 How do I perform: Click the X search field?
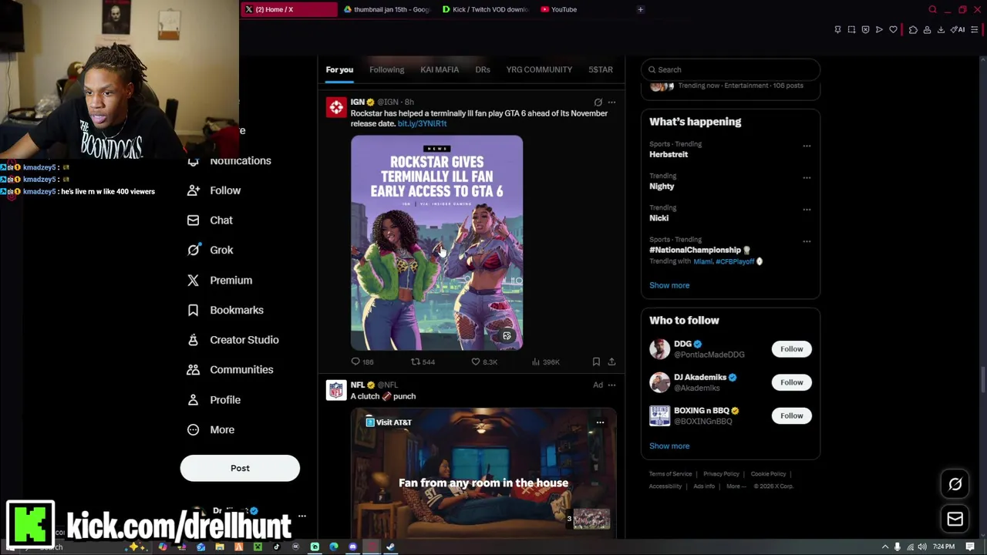pos(730,70)
